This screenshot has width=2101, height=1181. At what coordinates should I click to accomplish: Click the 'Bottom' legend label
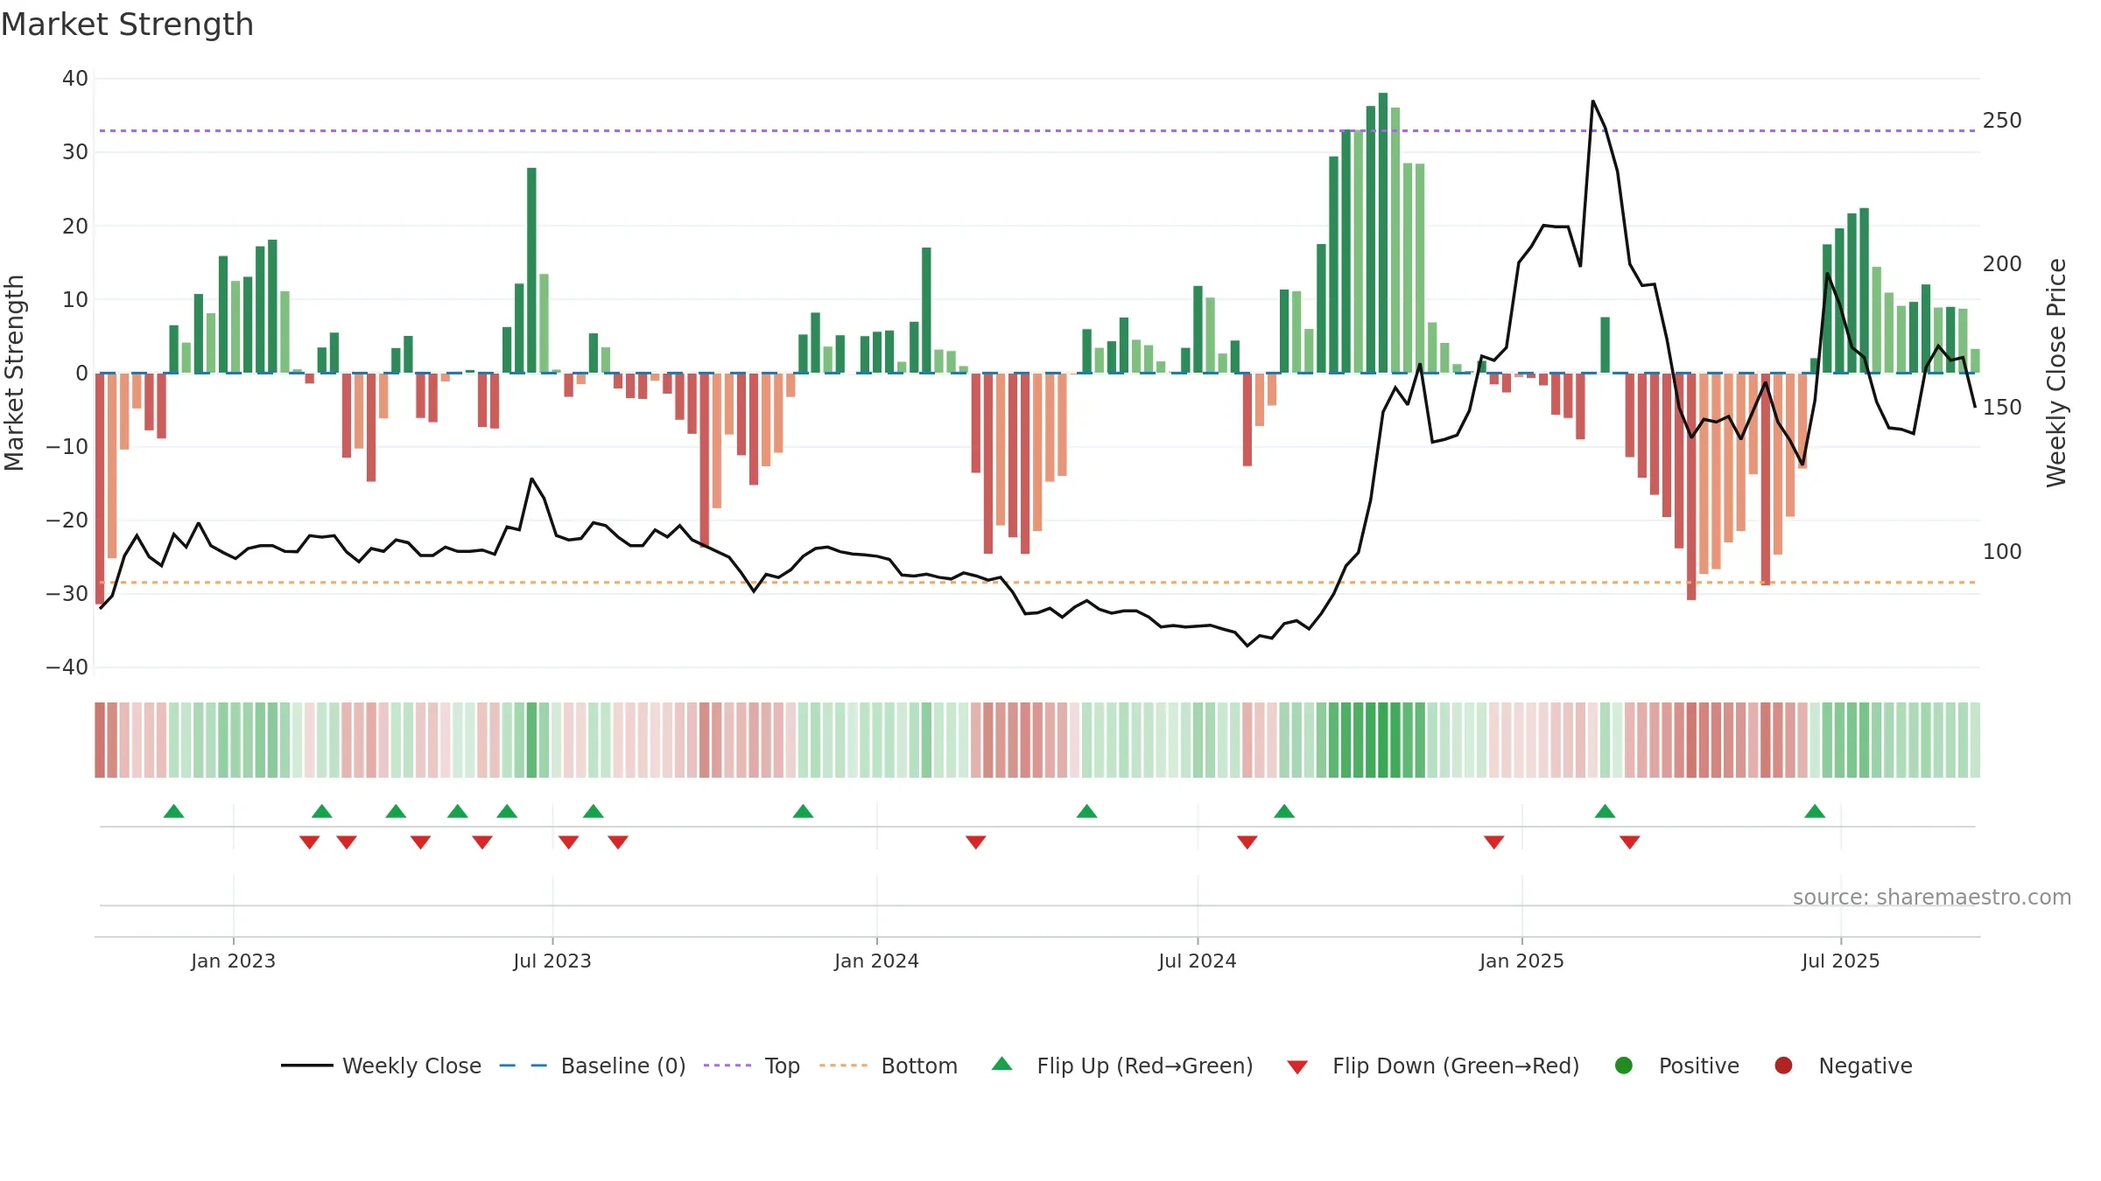click(x=919, y=1066)
